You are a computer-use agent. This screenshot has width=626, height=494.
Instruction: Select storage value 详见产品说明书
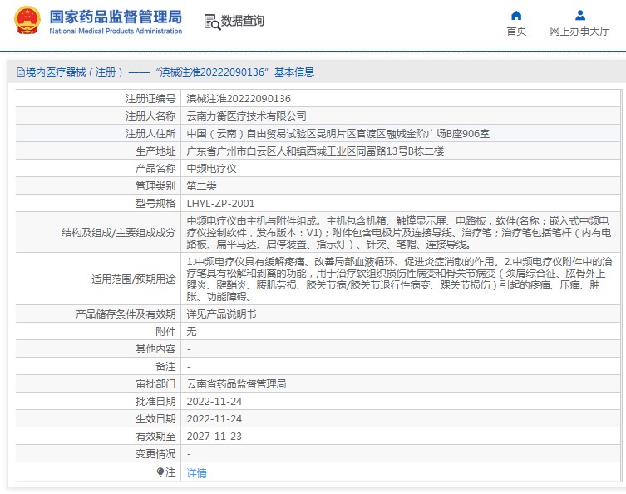click(222, 314)
